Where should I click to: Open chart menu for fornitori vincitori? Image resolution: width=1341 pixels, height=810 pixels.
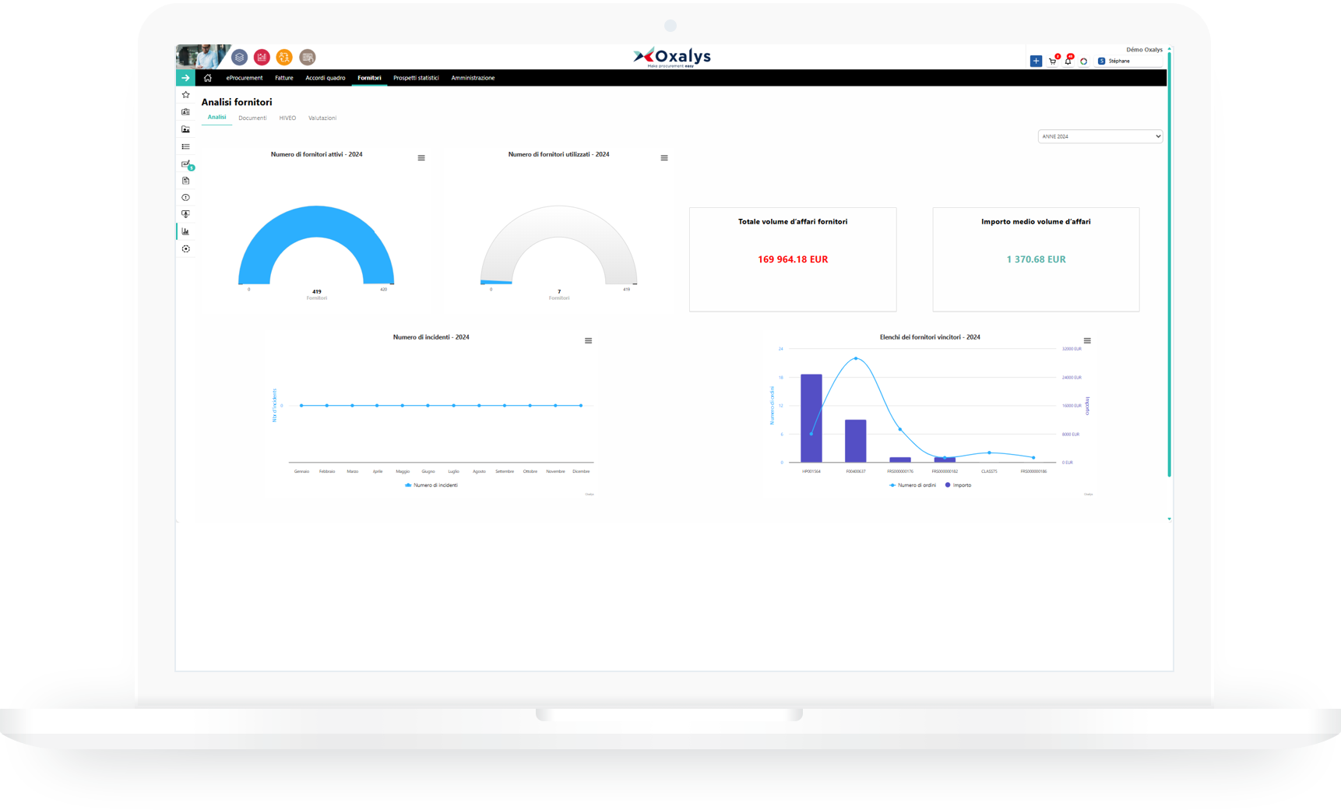1087,341
